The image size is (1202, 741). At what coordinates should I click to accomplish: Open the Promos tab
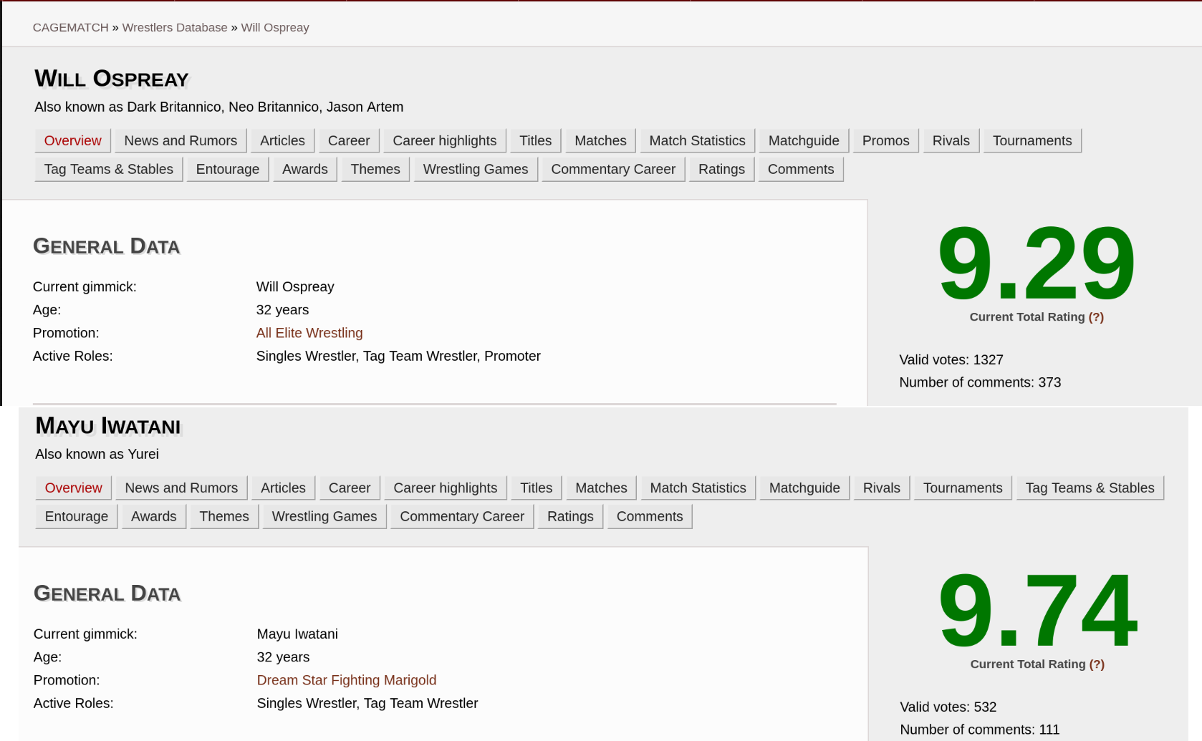coord(886,140)
